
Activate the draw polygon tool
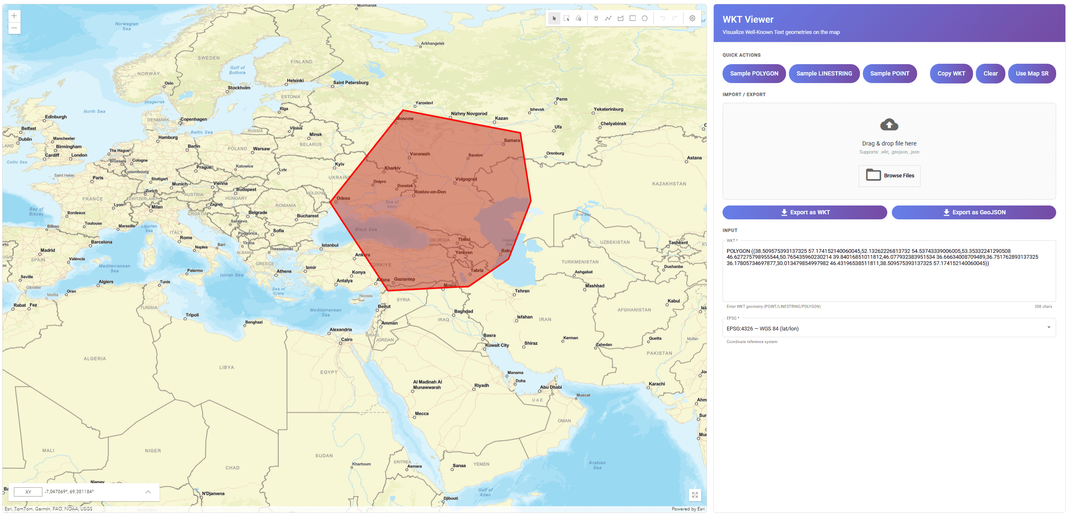pos(620,18)
